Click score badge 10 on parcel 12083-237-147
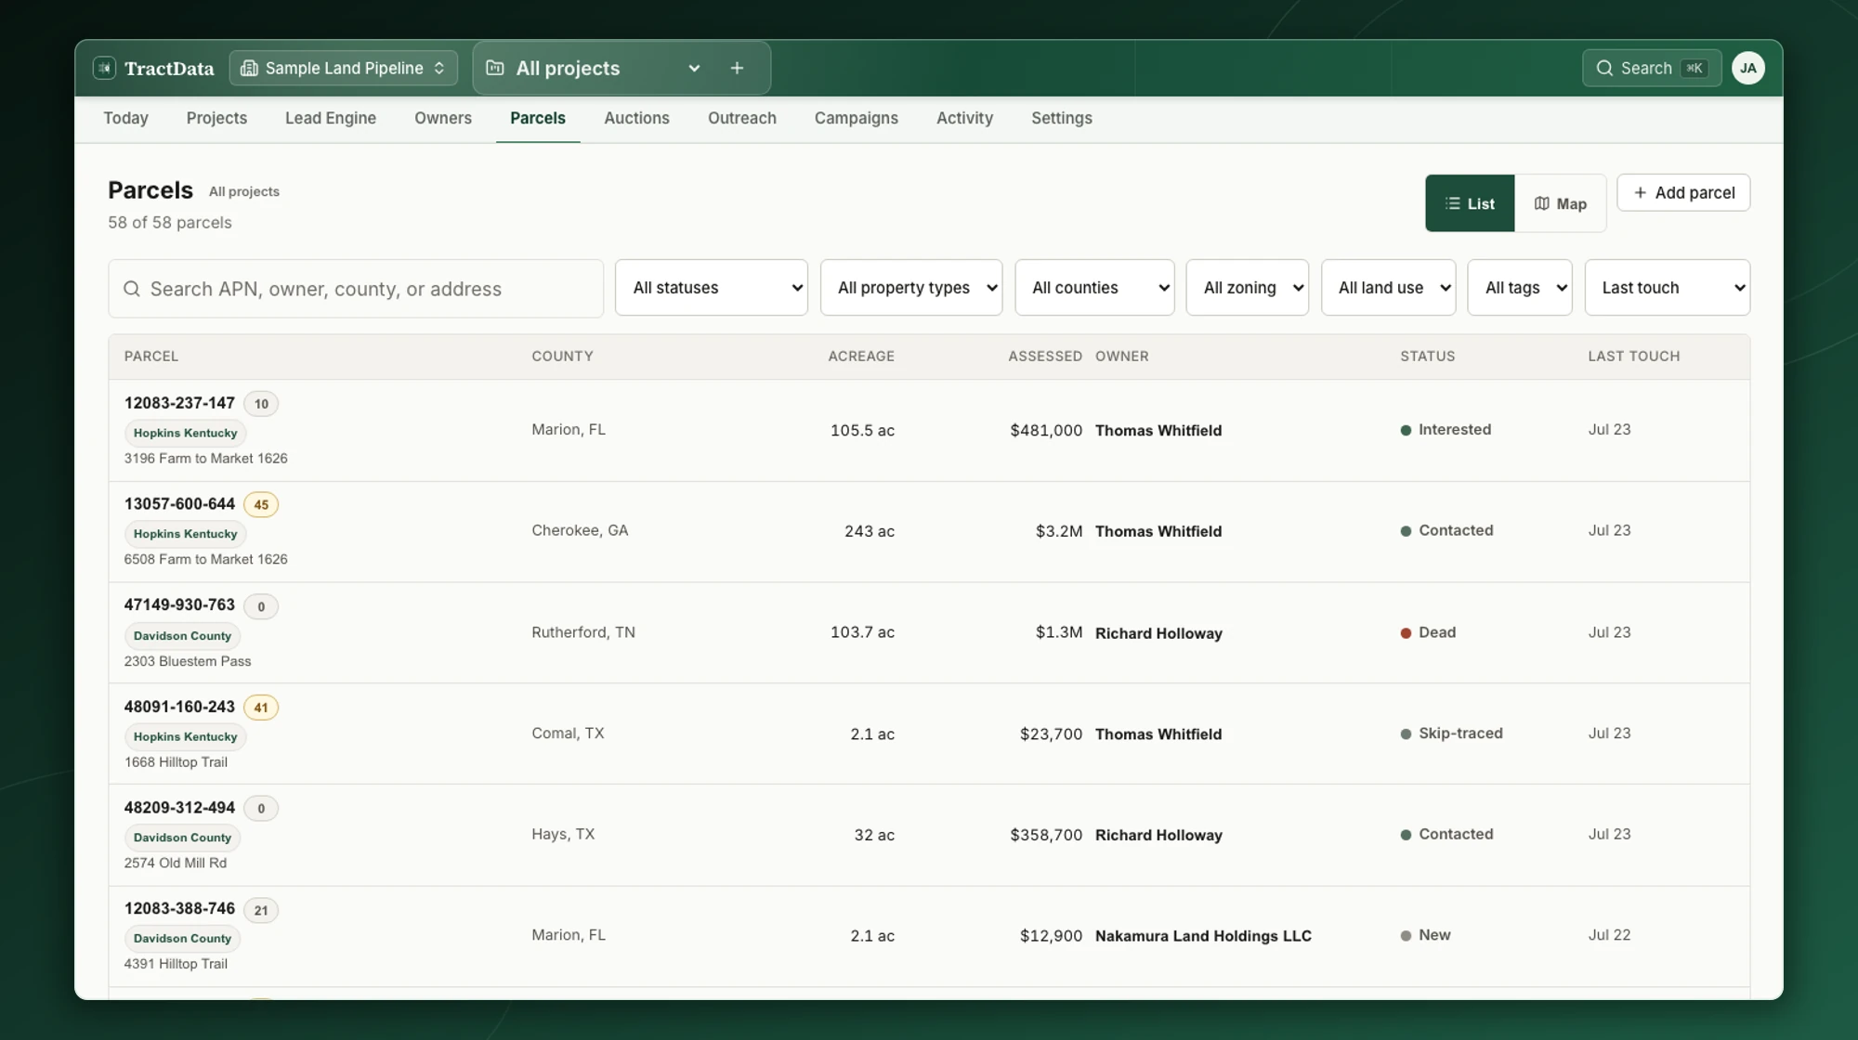This screenshot has height=1040, width=1858. 261,404
